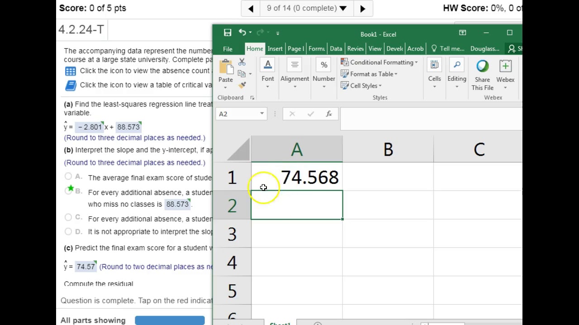Select column B header

tap(388, 149)
